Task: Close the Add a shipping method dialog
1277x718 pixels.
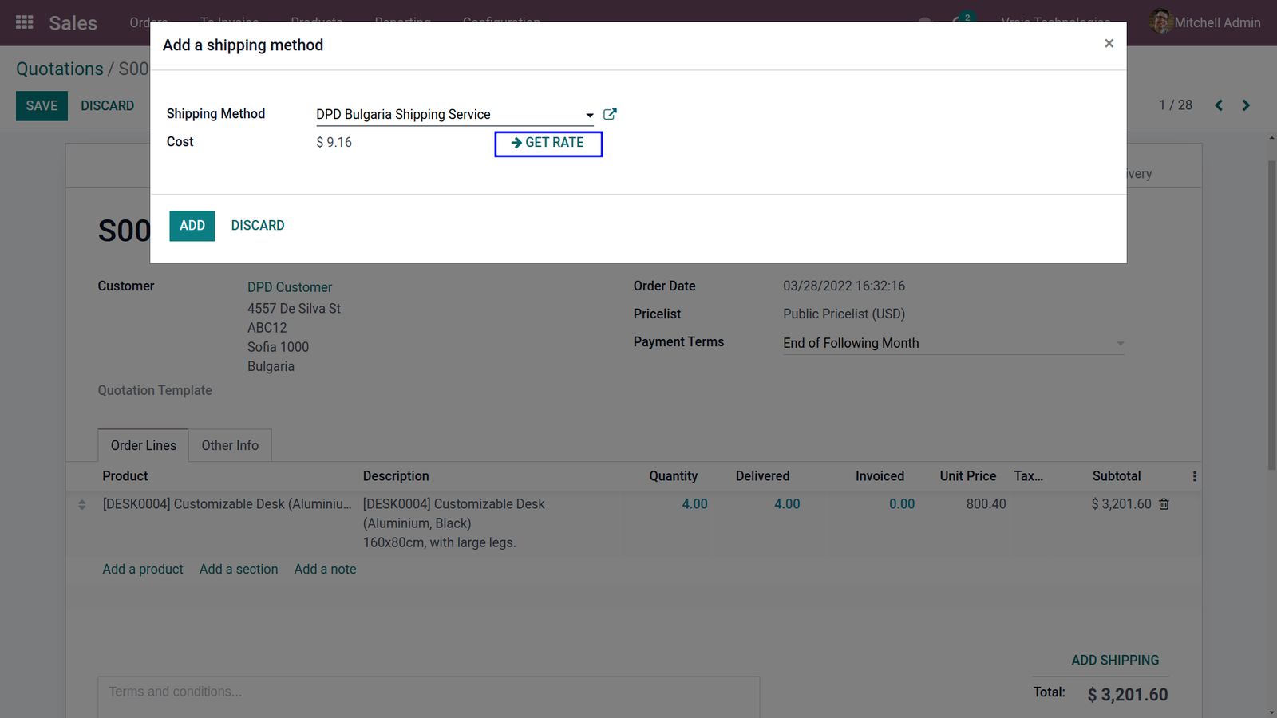Action: pyautogui.click(x=1109, y=44)
